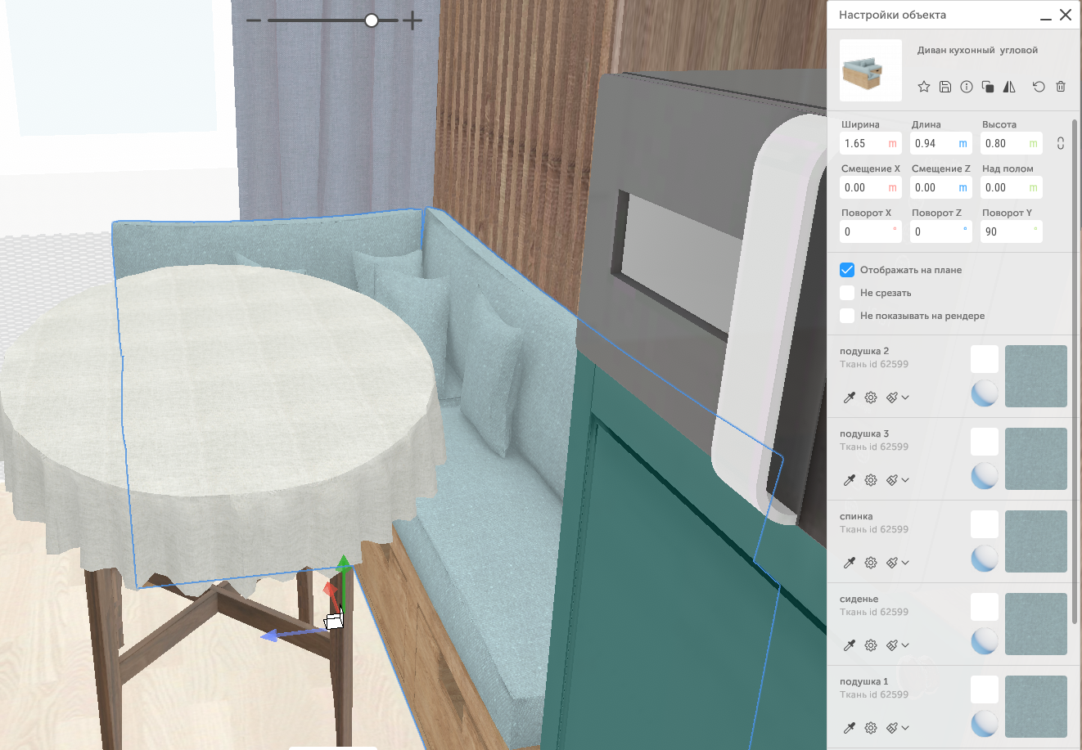This screenshot has height=750, width=1082.
Task: Click the Поворот Y field showing 90
Action: (x=1012, y=231)
